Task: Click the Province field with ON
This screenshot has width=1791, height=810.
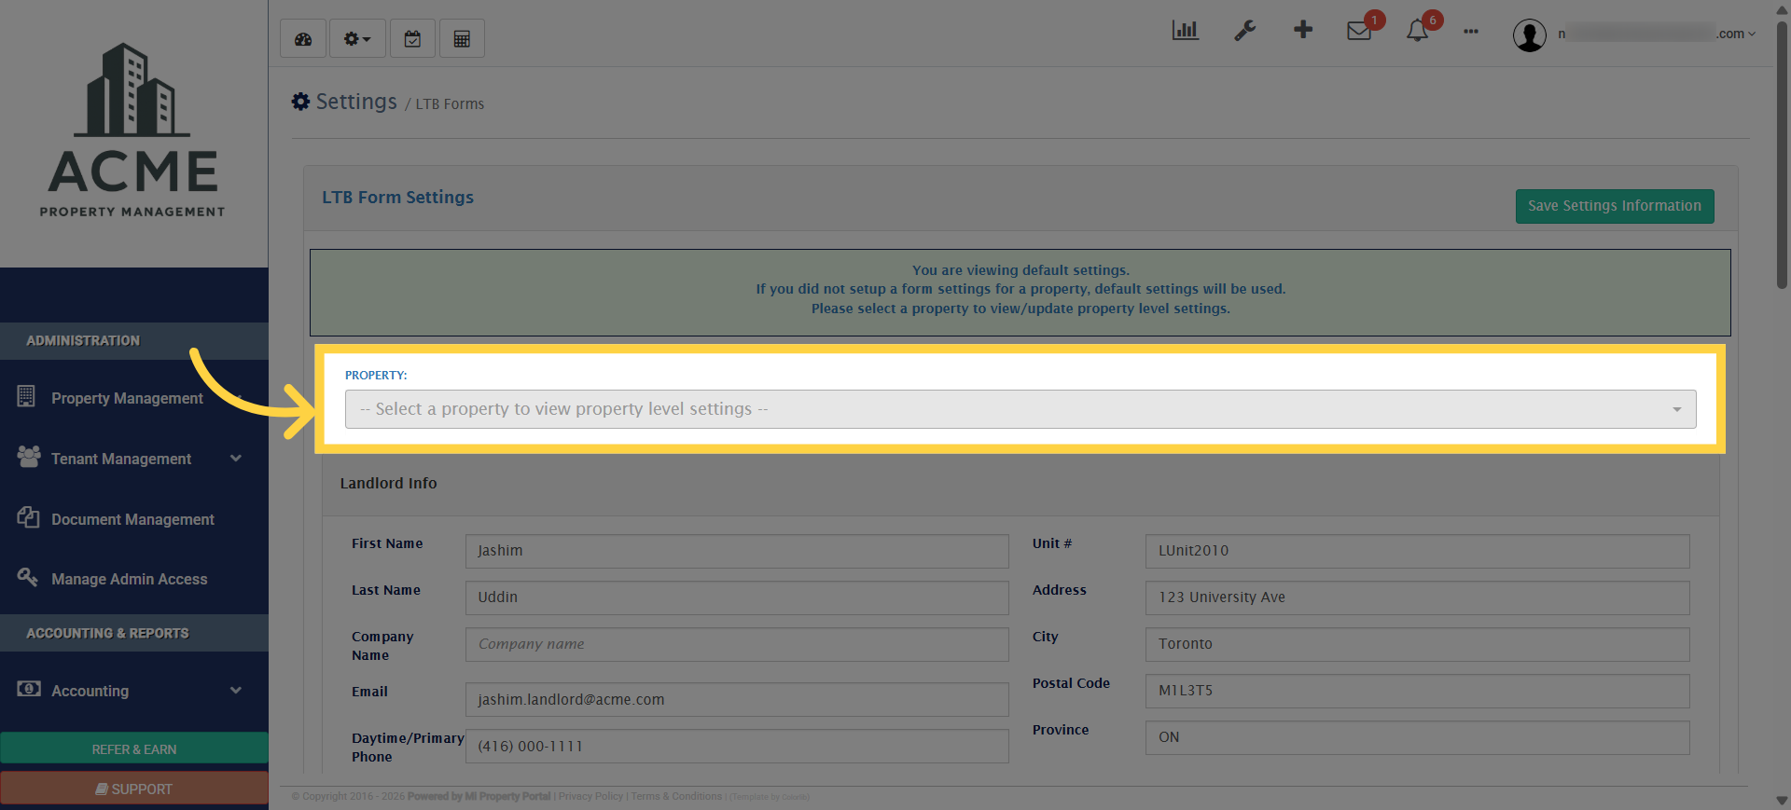Action: pyautogui.click(x=1417, y=737)
